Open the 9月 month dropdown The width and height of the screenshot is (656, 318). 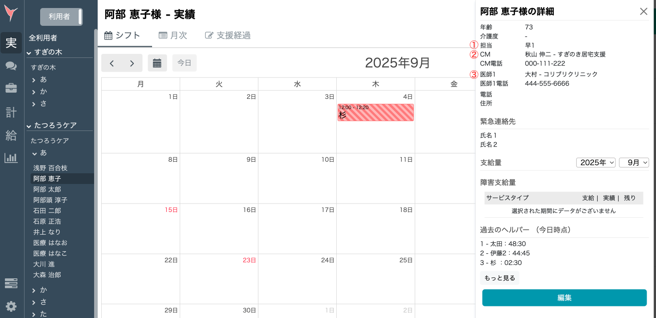[634, 163]
